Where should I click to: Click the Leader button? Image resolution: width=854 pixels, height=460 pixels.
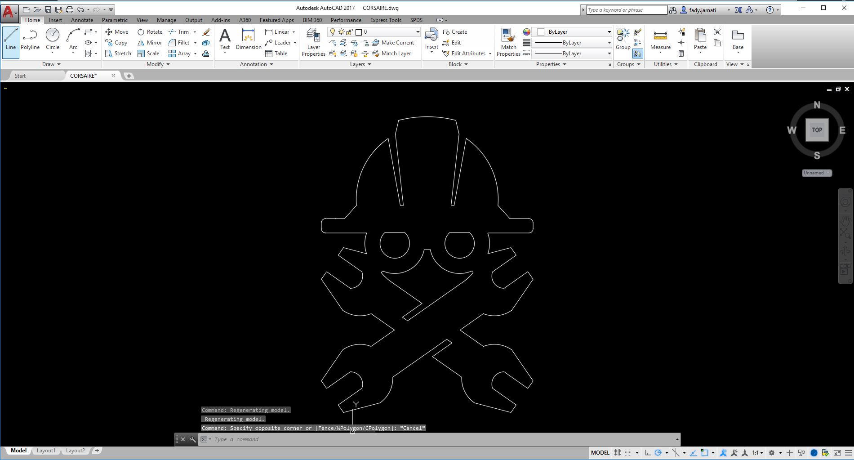coord(278,43)
